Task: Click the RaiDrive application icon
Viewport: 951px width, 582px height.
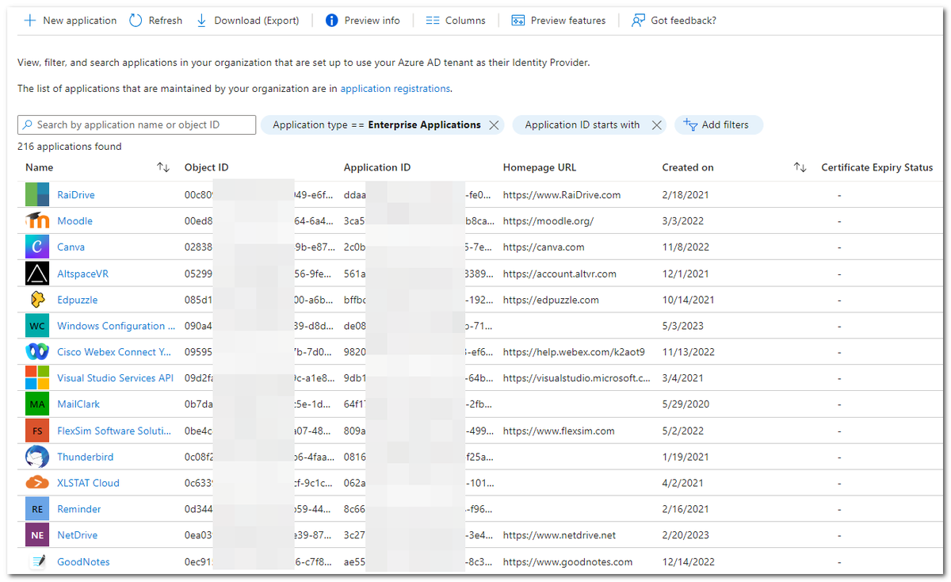Action: click(x=37, y=195)
